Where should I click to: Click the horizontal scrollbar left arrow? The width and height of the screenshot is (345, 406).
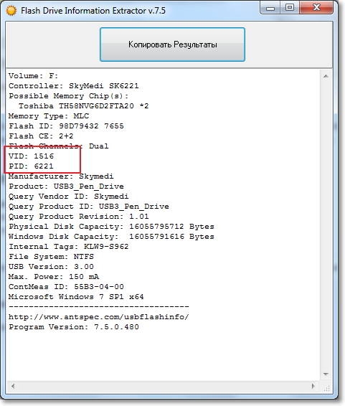pos(13,387)
